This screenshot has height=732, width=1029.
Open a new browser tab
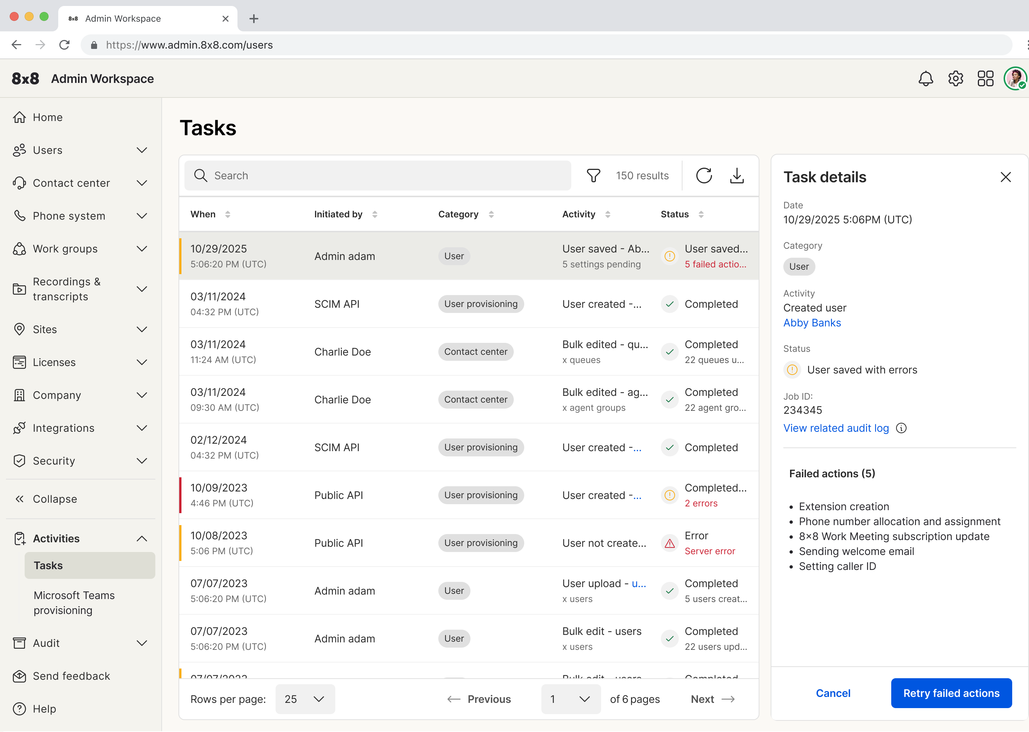[x=254, y=18]
